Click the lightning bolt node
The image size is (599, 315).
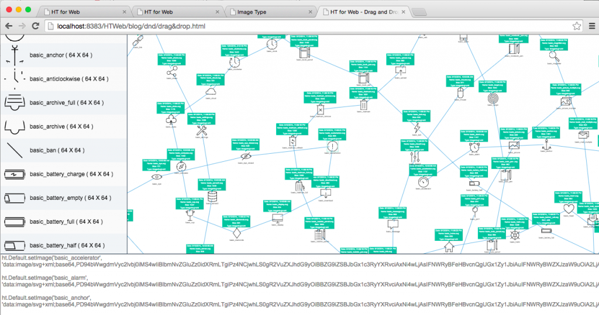[417, 129]
